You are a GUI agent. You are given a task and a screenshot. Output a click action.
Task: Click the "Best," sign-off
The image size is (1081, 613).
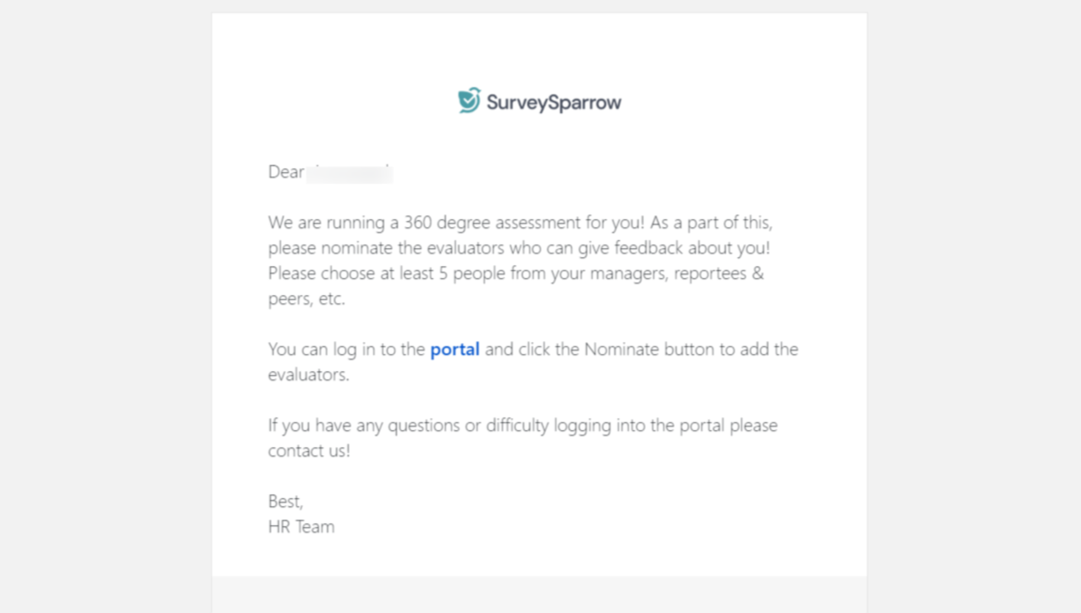(285, 502)
